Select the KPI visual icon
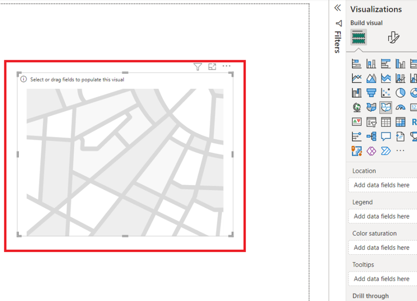417x301 pixels. click(x=357, y=122)
